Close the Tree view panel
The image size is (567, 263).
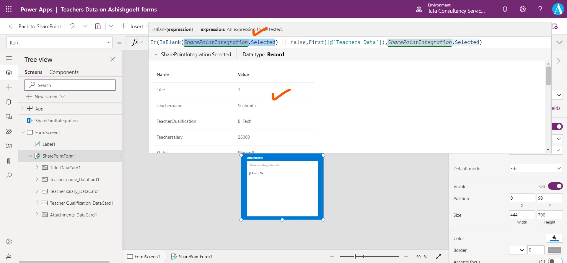tap(113, 59)
